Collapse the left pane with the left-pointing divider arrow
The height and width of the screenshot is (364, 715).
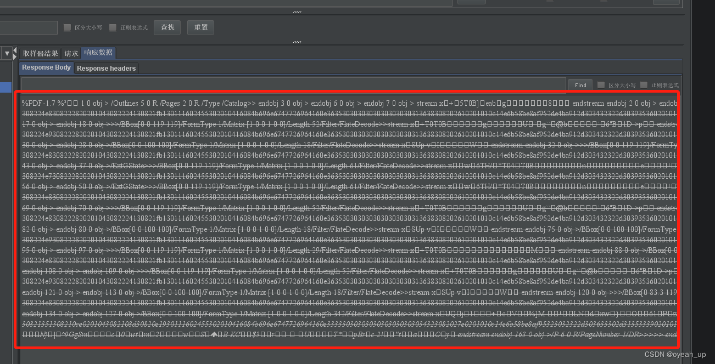click(15, 50)
